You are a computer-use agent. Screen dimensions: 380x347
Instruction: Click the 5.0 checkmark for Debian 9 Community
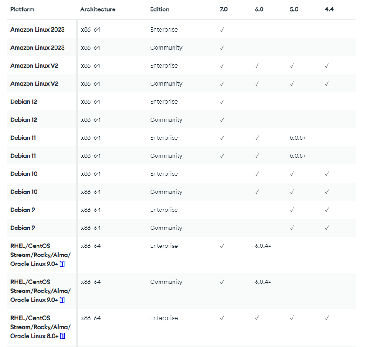pyautogui.click(x=292, y=228)
